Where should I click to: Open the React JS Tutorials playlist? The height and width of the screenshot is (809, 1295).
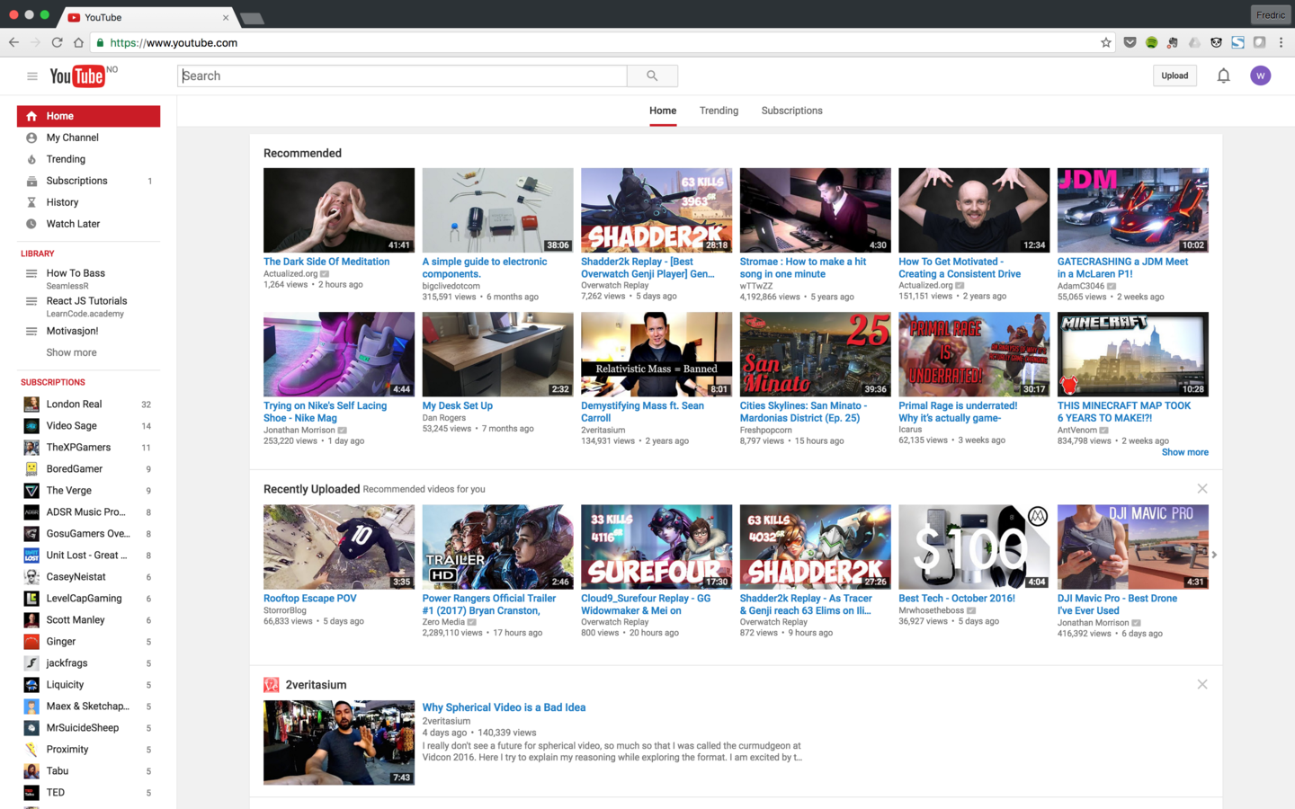tap(86, 301)
